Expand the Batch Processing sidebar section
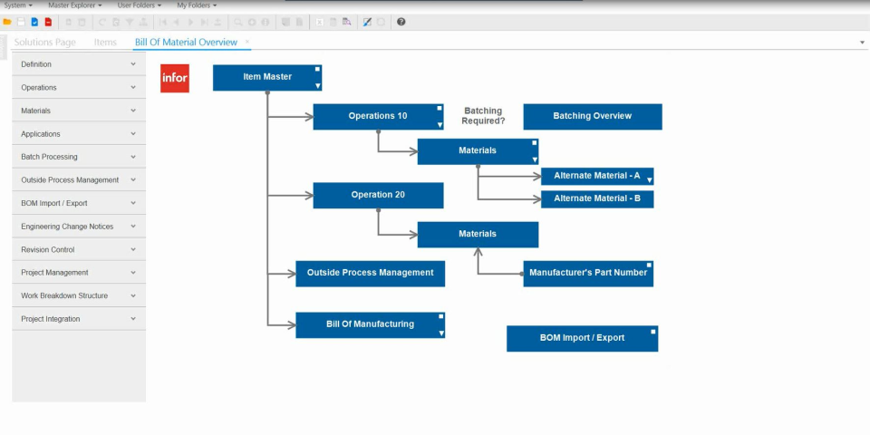 tap(79, 157)
